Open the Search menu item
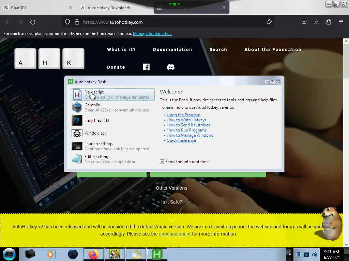The image size is (349, 261). click(x=218, y=50)
